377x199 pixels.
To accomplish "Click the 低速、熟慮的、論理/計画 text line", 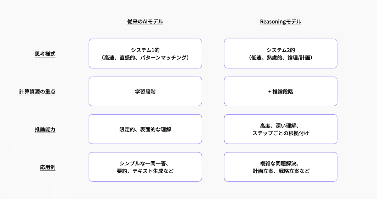I will click(281, 57).
